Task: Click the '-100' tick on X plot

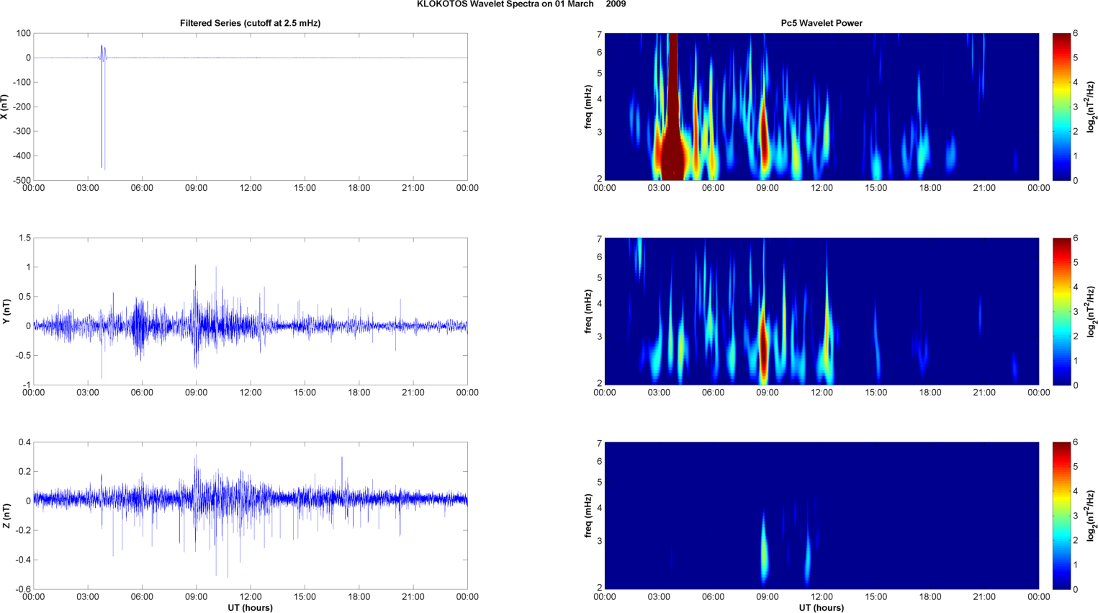Action: pyautogui.click(x=22, y=82)
